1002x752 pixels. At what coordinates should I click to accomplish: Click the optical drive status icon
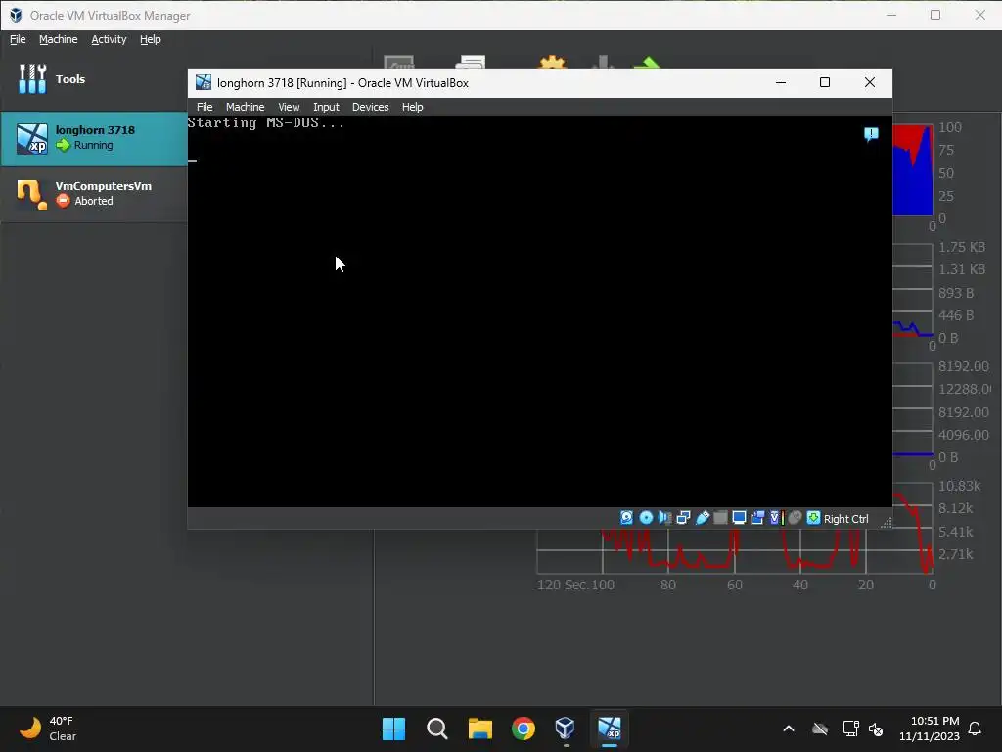(646, 517)
